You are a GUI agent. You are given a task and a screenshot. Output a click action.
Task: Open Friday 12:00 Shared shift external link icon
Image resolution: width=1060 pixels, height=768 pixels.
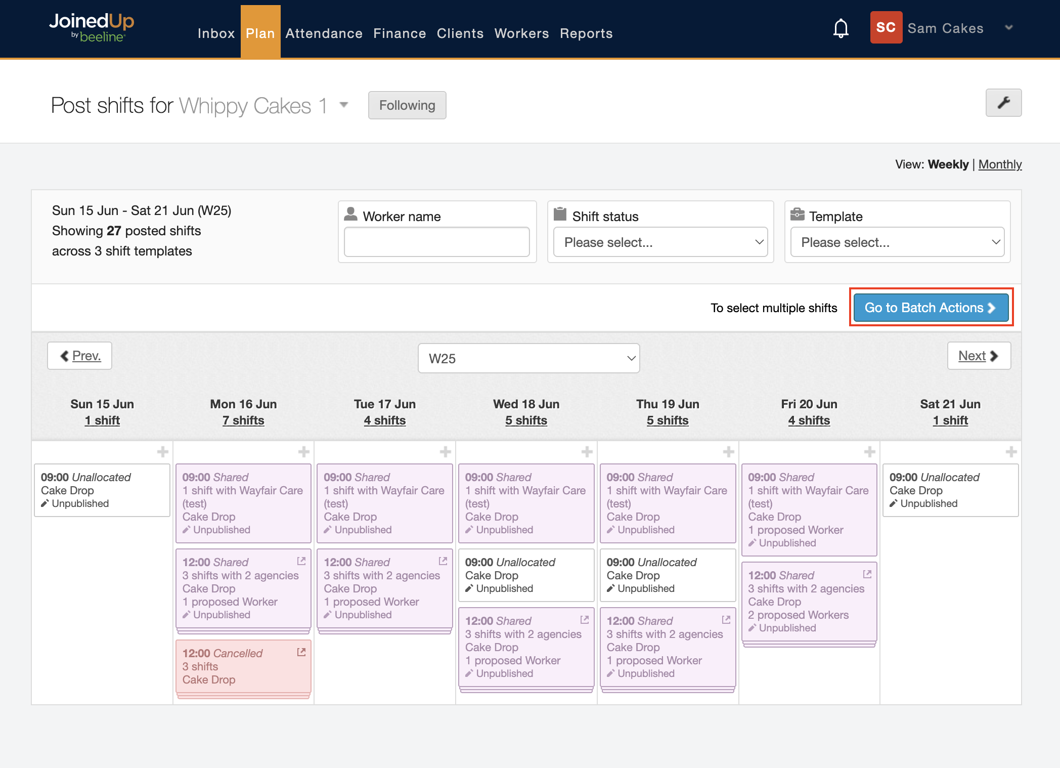tap(867, 574)
